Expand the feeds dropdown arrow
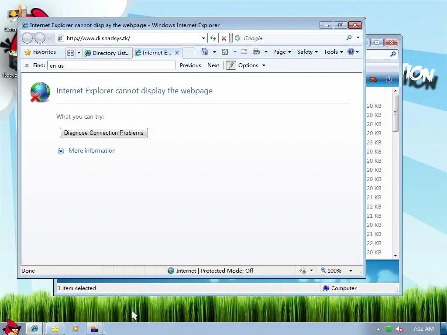This screenshot has width=447, height=335. point(235,52)
